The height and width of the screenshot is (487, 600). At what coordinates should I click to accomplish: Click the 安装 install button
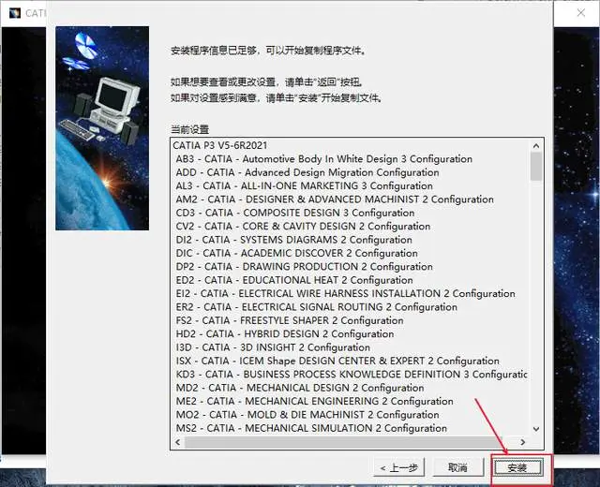pyautogui.click(x=518, y=467)
